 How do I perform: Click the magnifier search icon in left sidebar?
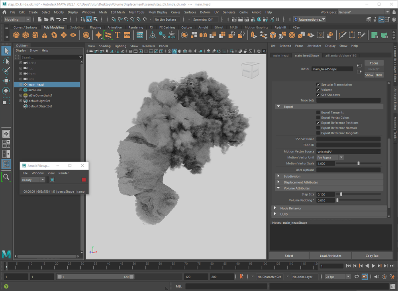tap(6, 177)
